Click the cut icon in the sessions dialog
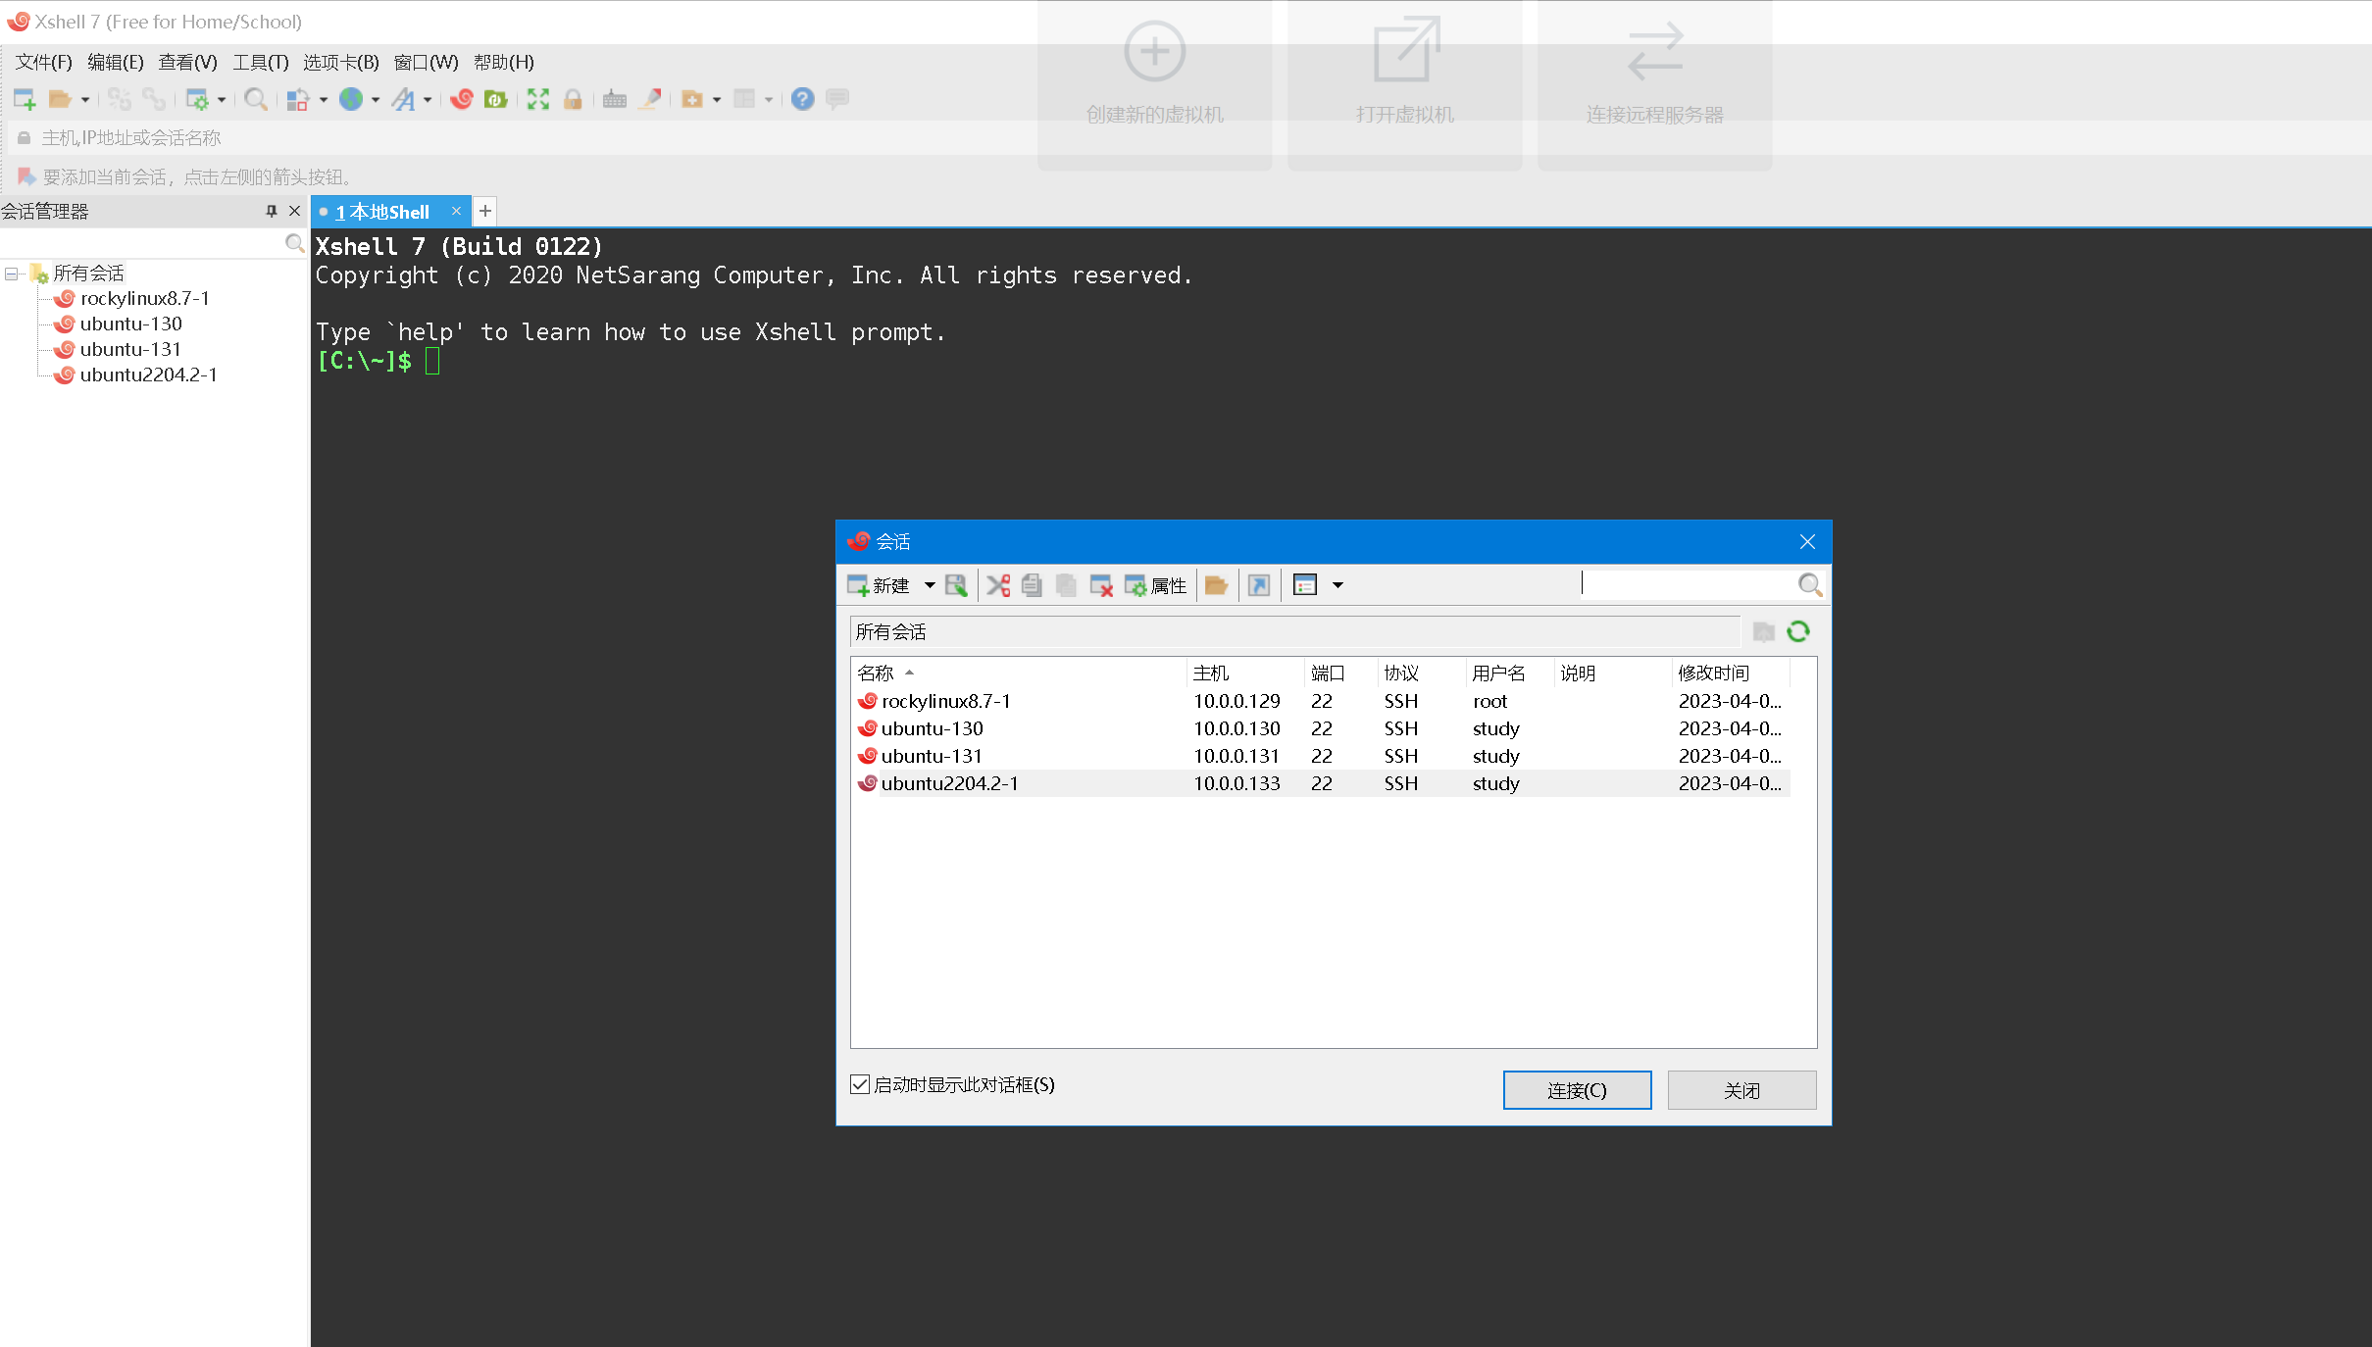Image resolution: width=2372 pixels, height=1347 pixels. [998, 585]
